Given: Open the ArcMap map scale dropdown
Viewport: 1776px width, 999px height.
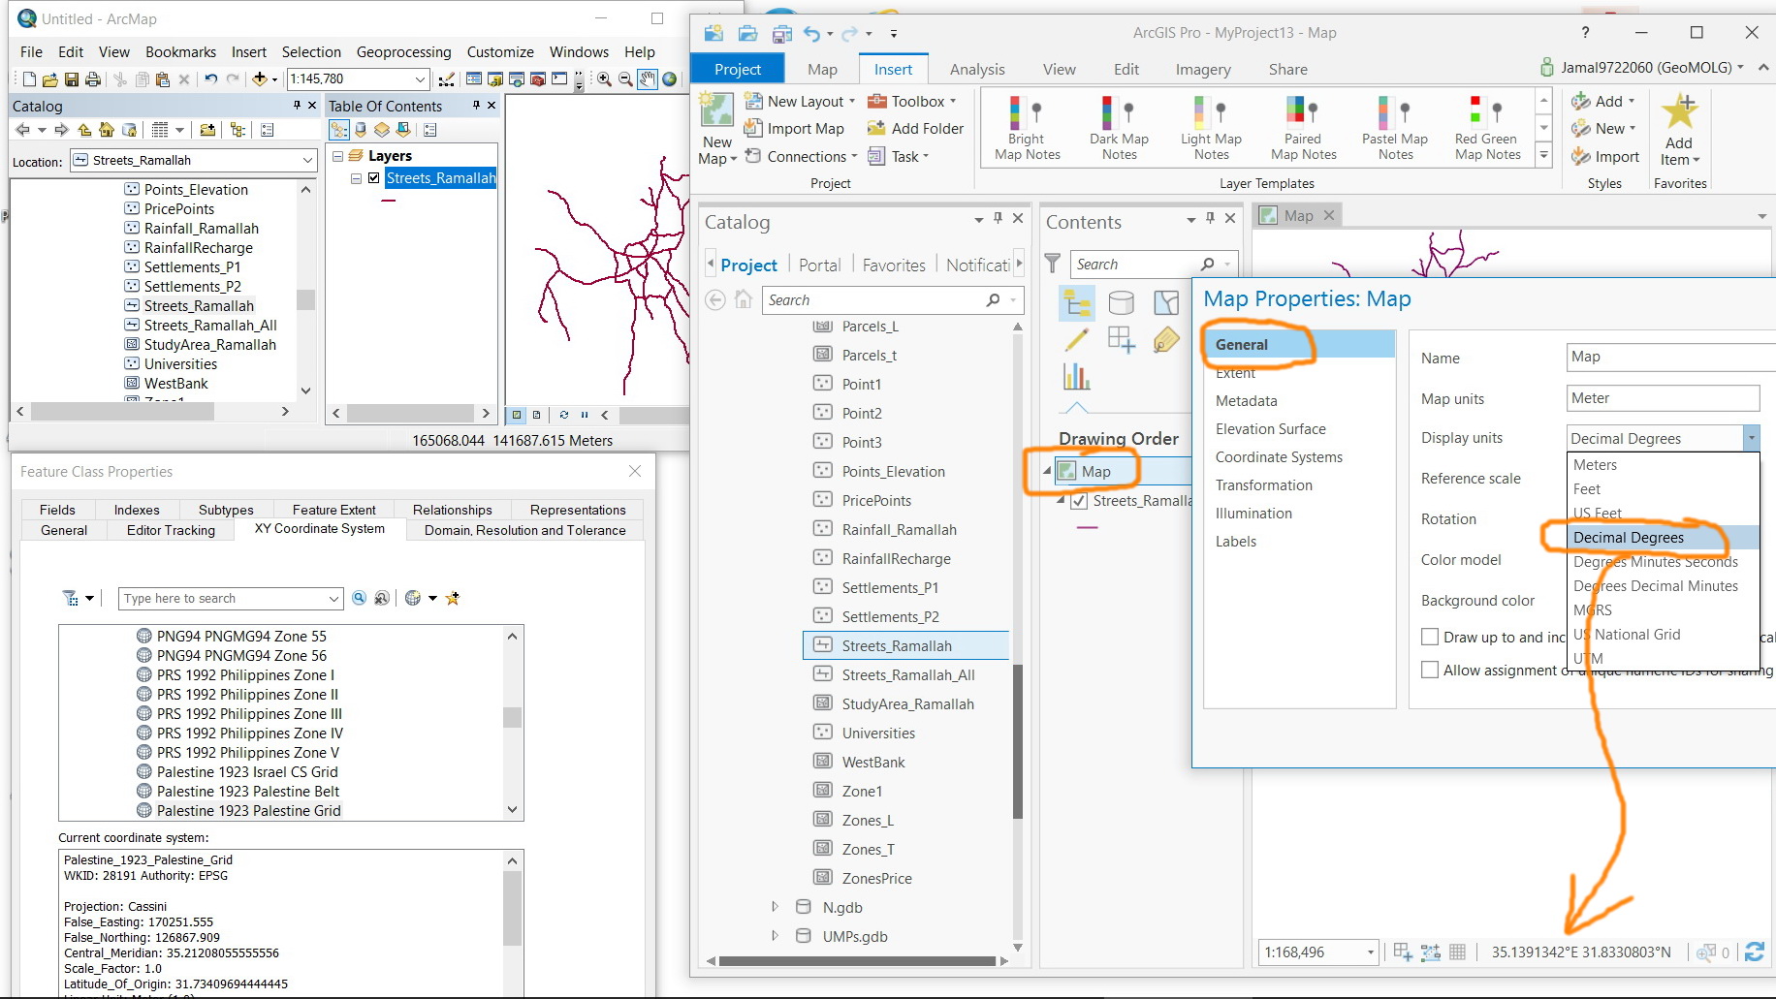Looking at the screenshot, I should pyautogui.click(x=420, y=79).
